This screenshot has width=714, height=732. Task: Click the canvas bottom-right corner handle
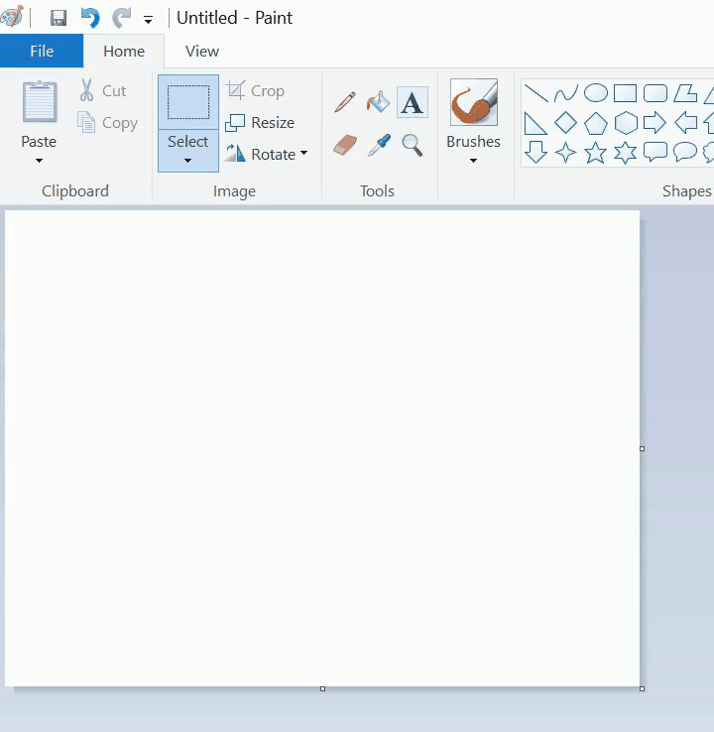click(x=643, y=688)
